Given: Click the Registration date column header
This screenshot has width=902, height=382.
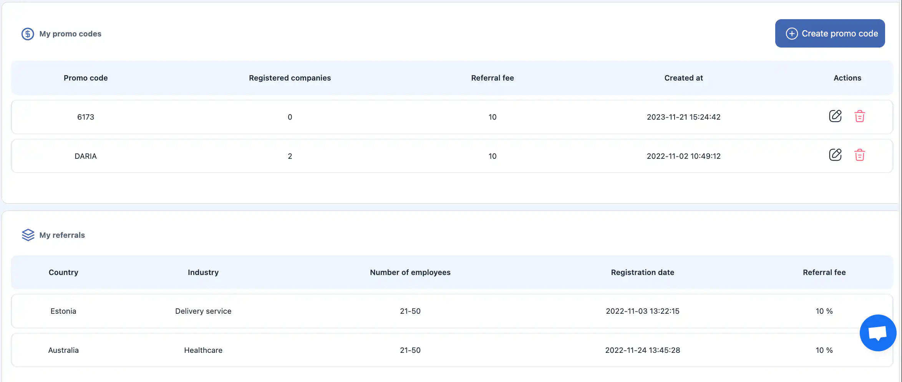Looking at the screenshot, I should (x=642, y=272).
